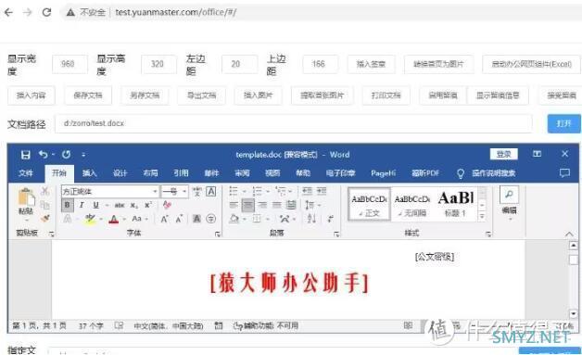Click the Shrink Font icon
582x355 pixels.
(179, 219)
